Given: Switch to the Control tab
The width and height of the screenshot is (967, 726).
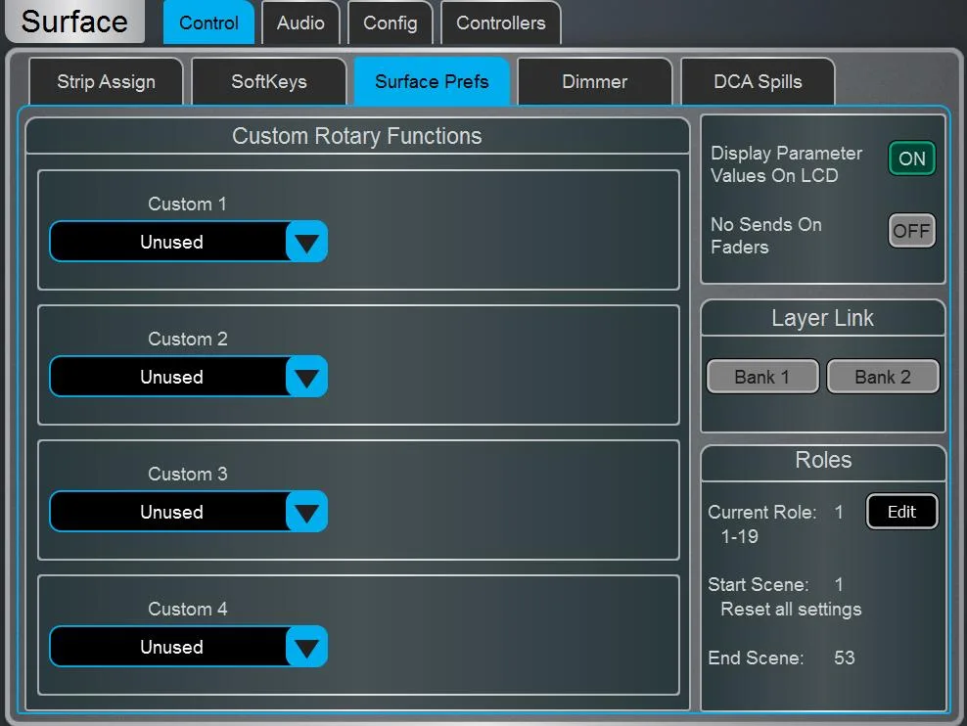Looking at the screenshot, I should pos(208,23).
